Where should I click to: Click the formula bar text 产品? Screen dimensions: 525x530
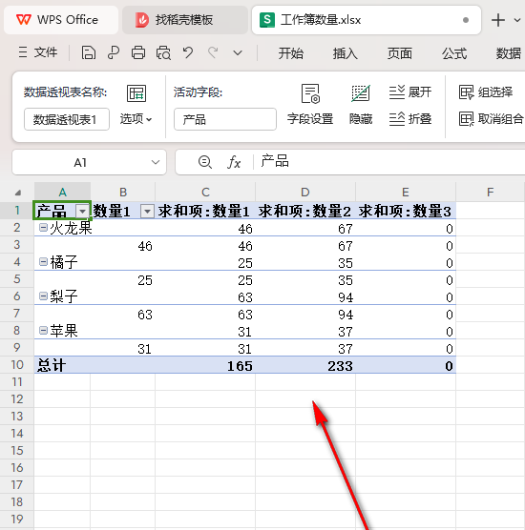[275, 161]
